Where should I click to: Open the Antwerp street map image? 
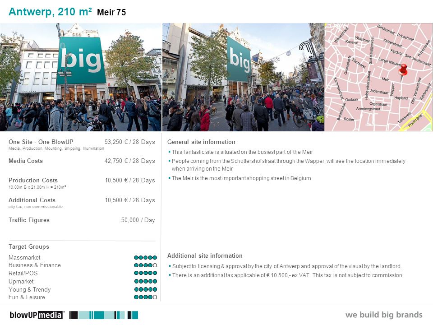coord(378,77)
